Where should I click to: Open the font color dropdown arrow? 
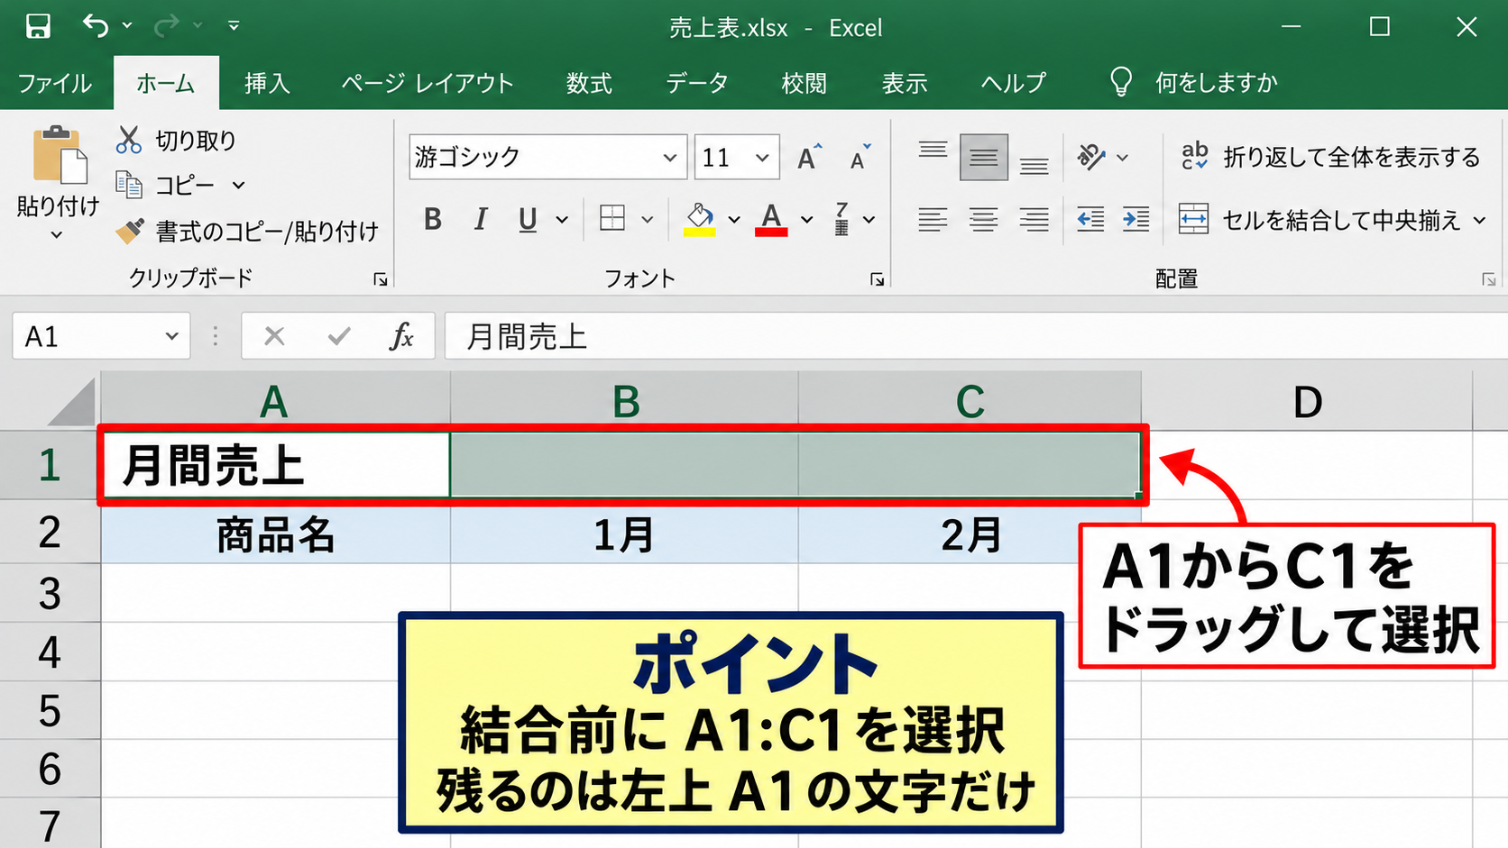pyautogui.click(x=807, y=219)
